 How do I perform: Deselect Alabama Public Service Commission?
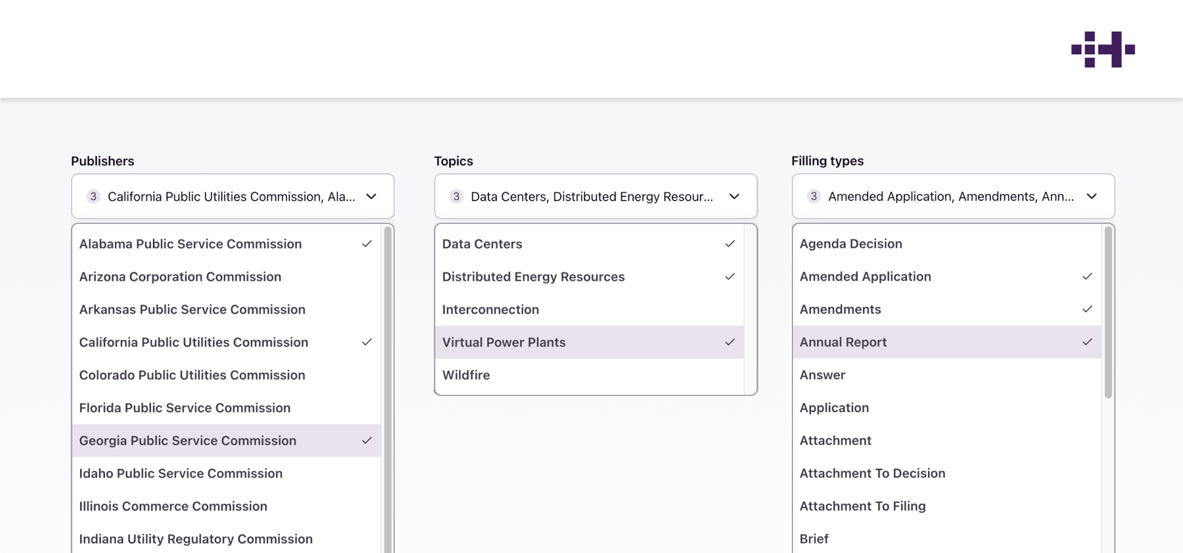point(226,244)
